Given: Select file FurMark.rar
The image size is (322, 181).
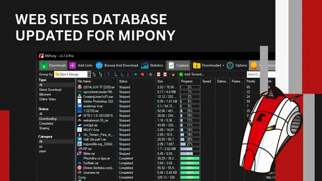Looking at the screenshot, I should (91, 163).
